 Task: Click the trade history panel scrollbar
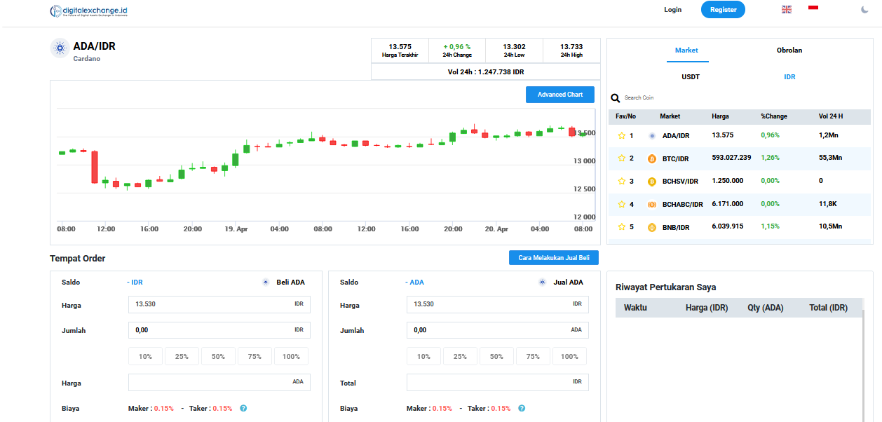[x=863, y=365]
